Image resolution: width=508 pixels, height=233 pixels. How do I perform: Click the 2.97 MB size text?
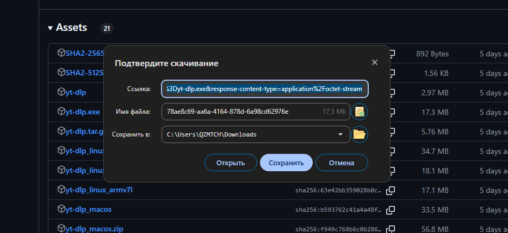point(435,93)
